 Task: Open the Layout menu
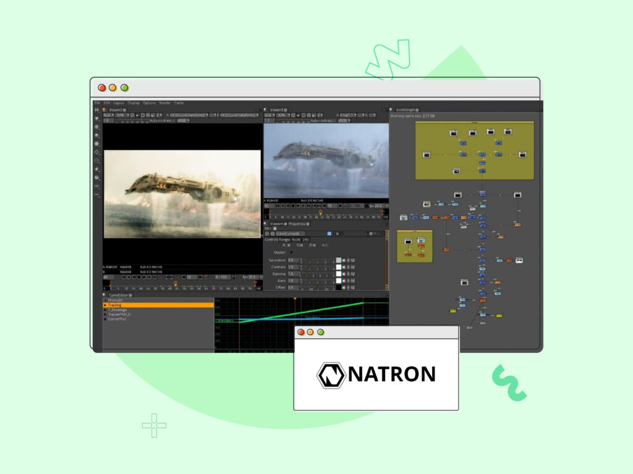click(x=119, y=103)
